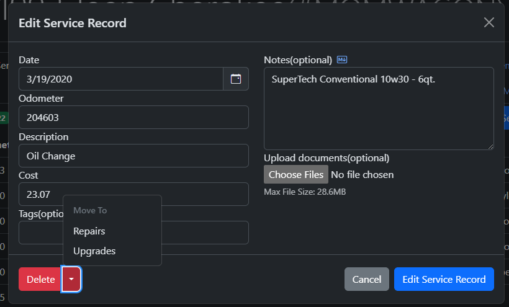Focus the Date field showing 3/19/2020

pos(121,79)
